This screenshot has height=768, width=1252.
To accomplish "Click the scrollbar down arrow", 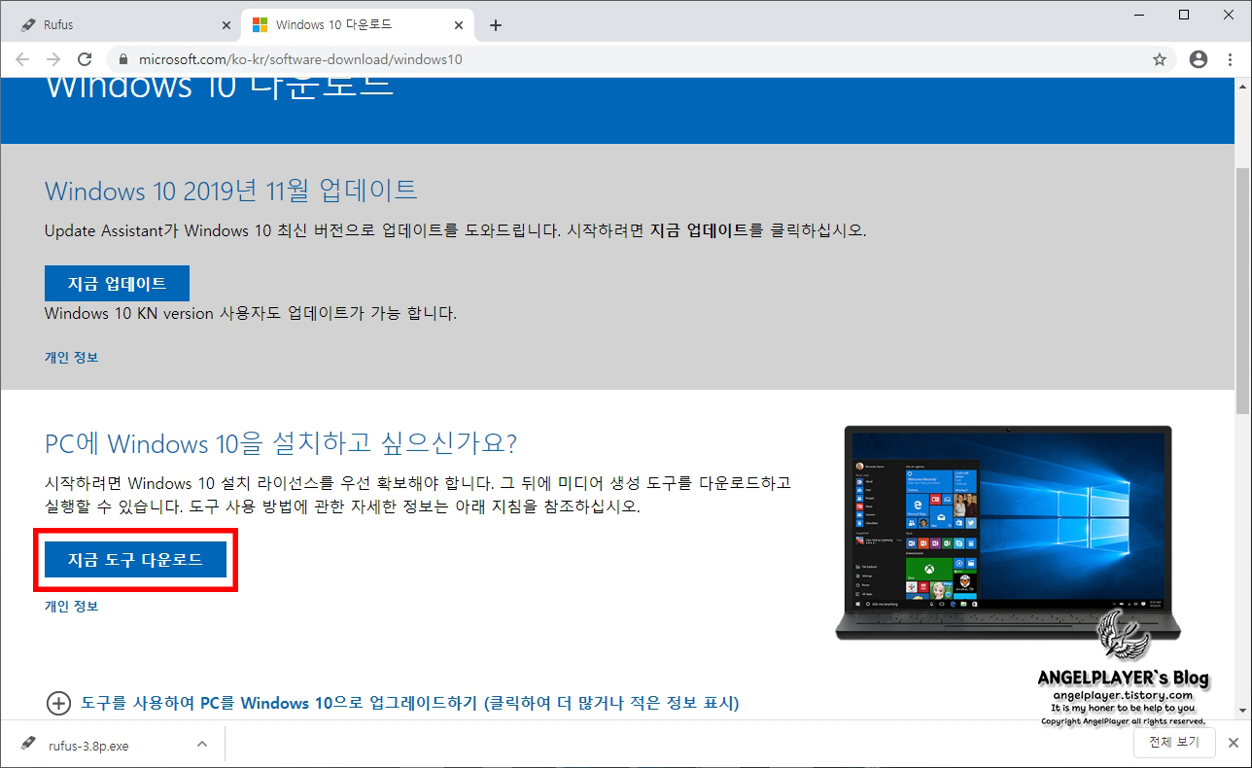I will (x=1243, y=712).
